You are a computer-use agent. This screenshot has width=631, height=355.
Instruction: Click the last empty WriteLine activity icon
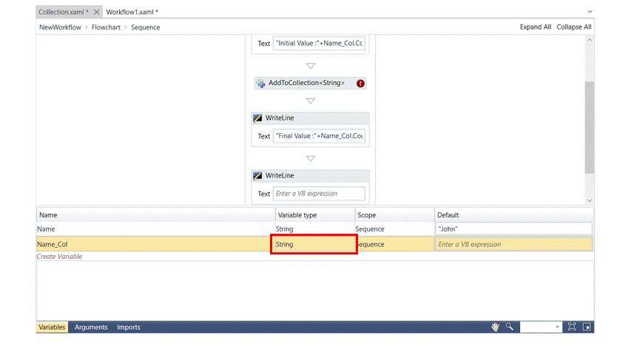[257, 176]
